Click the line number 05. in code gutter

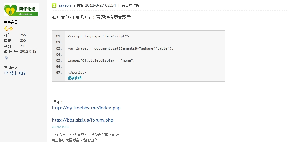pyautogui.click(x=59, y=60)
